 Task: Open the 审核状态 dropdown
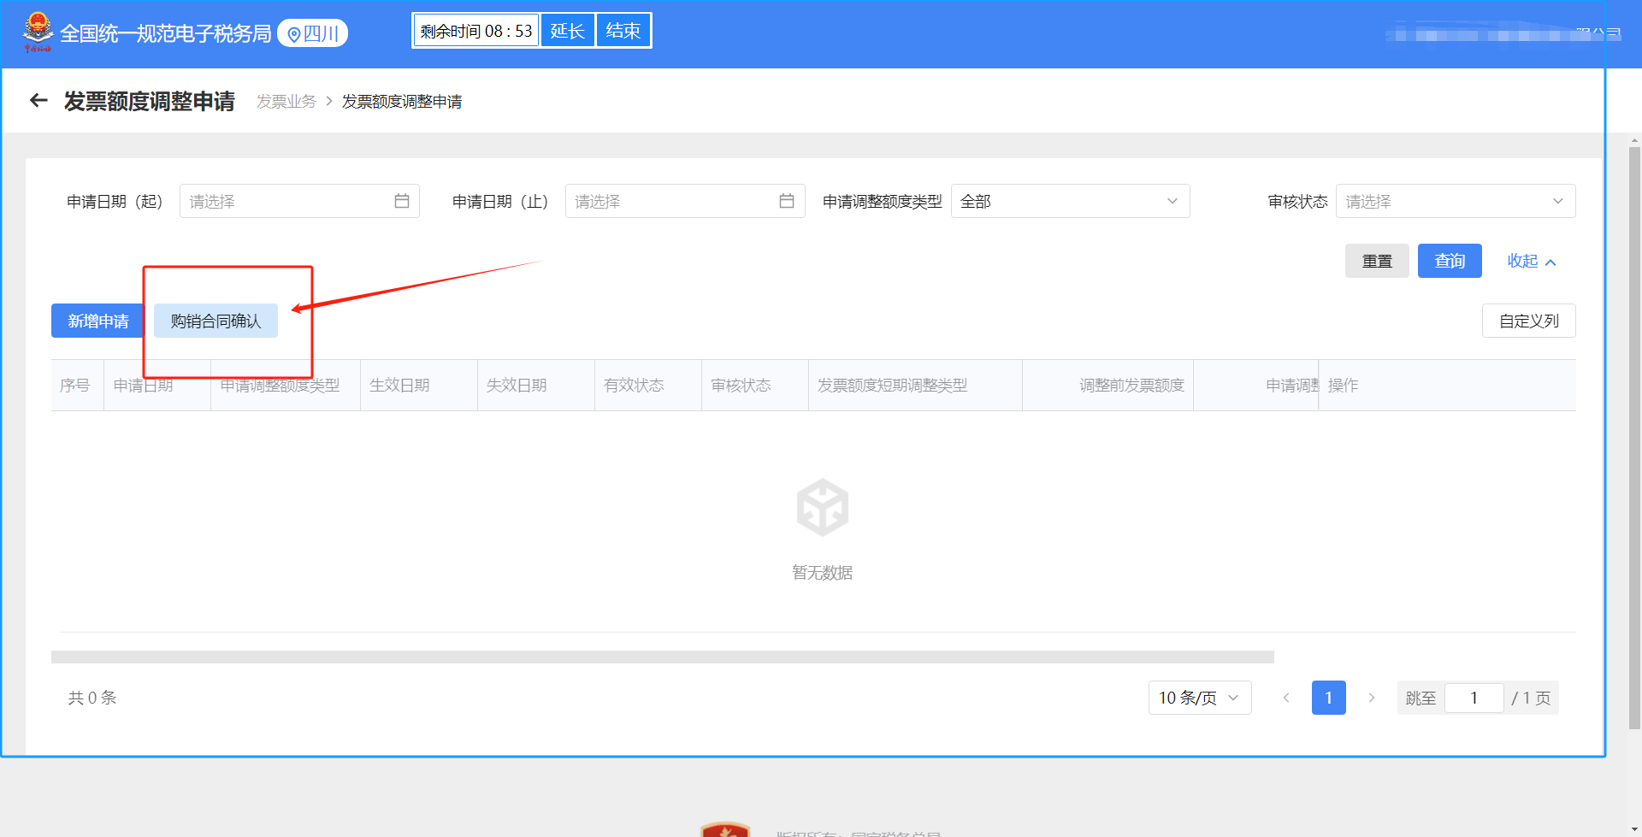point(1455,201)
